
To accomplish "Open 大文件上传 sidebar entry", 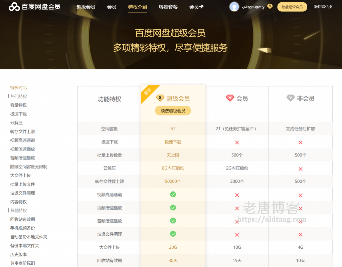I will [x=20, y=175].
